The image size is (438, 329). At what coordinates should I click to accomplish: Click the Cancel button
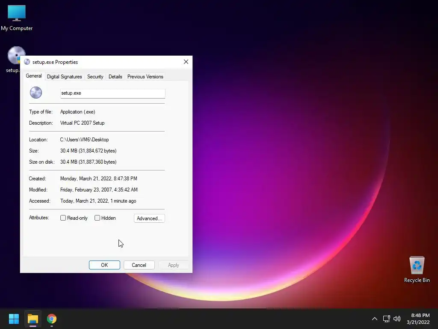coord(139,265)
